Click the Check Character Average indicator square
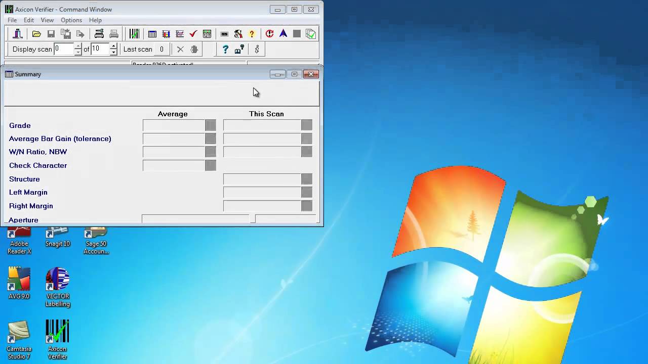 [x=211, y=165]
